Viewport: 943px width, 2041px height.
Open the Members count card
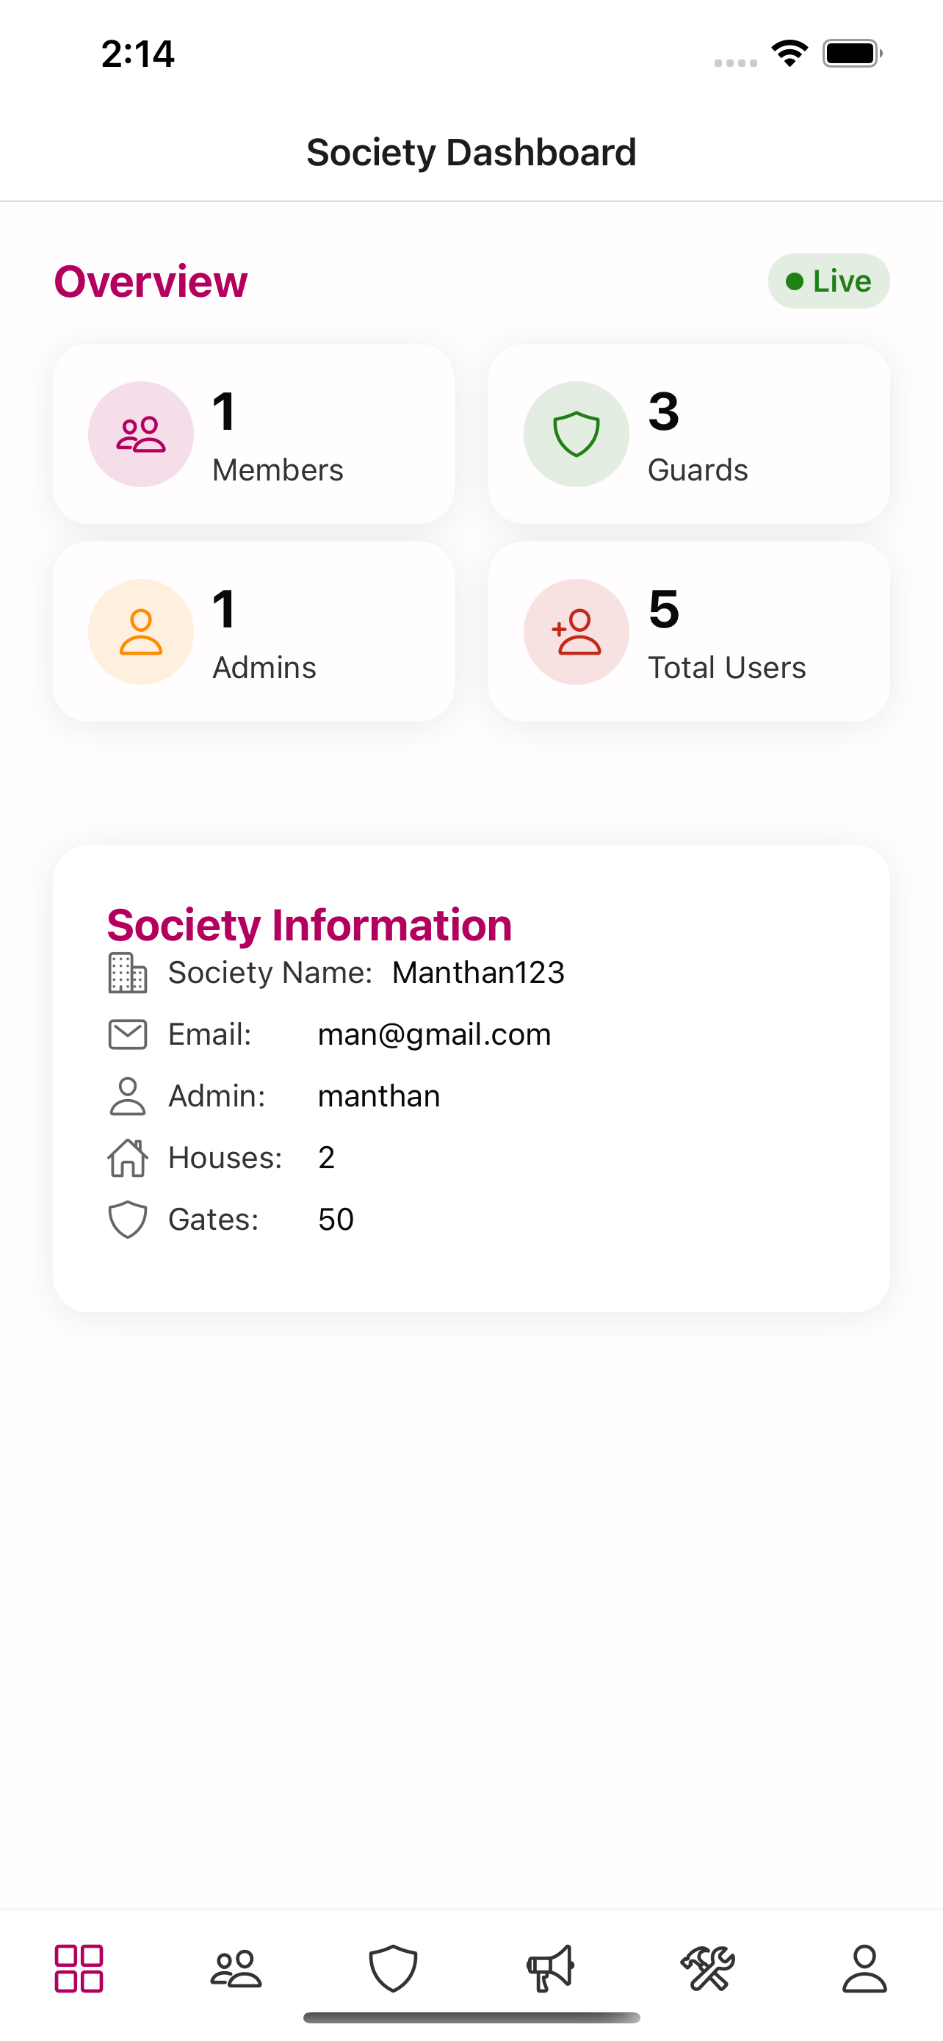click(x=253, y=433)
